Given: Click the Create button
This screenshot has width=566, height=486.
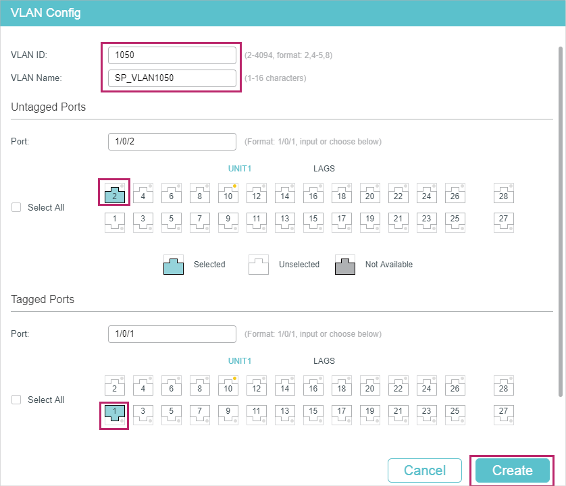Looking at the screenshot, I should coord(512,470).
